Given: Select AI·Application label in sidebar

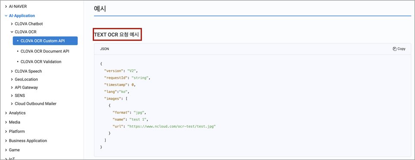Looking at the screenshot, I should pos(22,16).
